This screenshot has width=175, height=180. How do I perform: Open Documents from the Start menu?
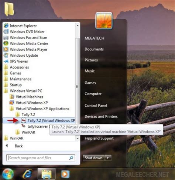click(x=94, y=49)
